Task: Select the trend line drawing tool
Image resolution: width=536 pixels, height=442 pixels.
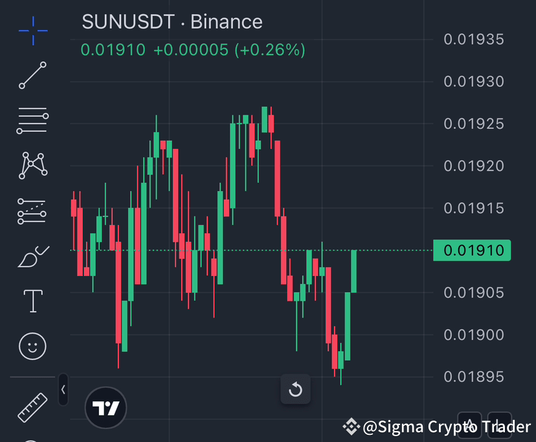Action: [32, 75]
